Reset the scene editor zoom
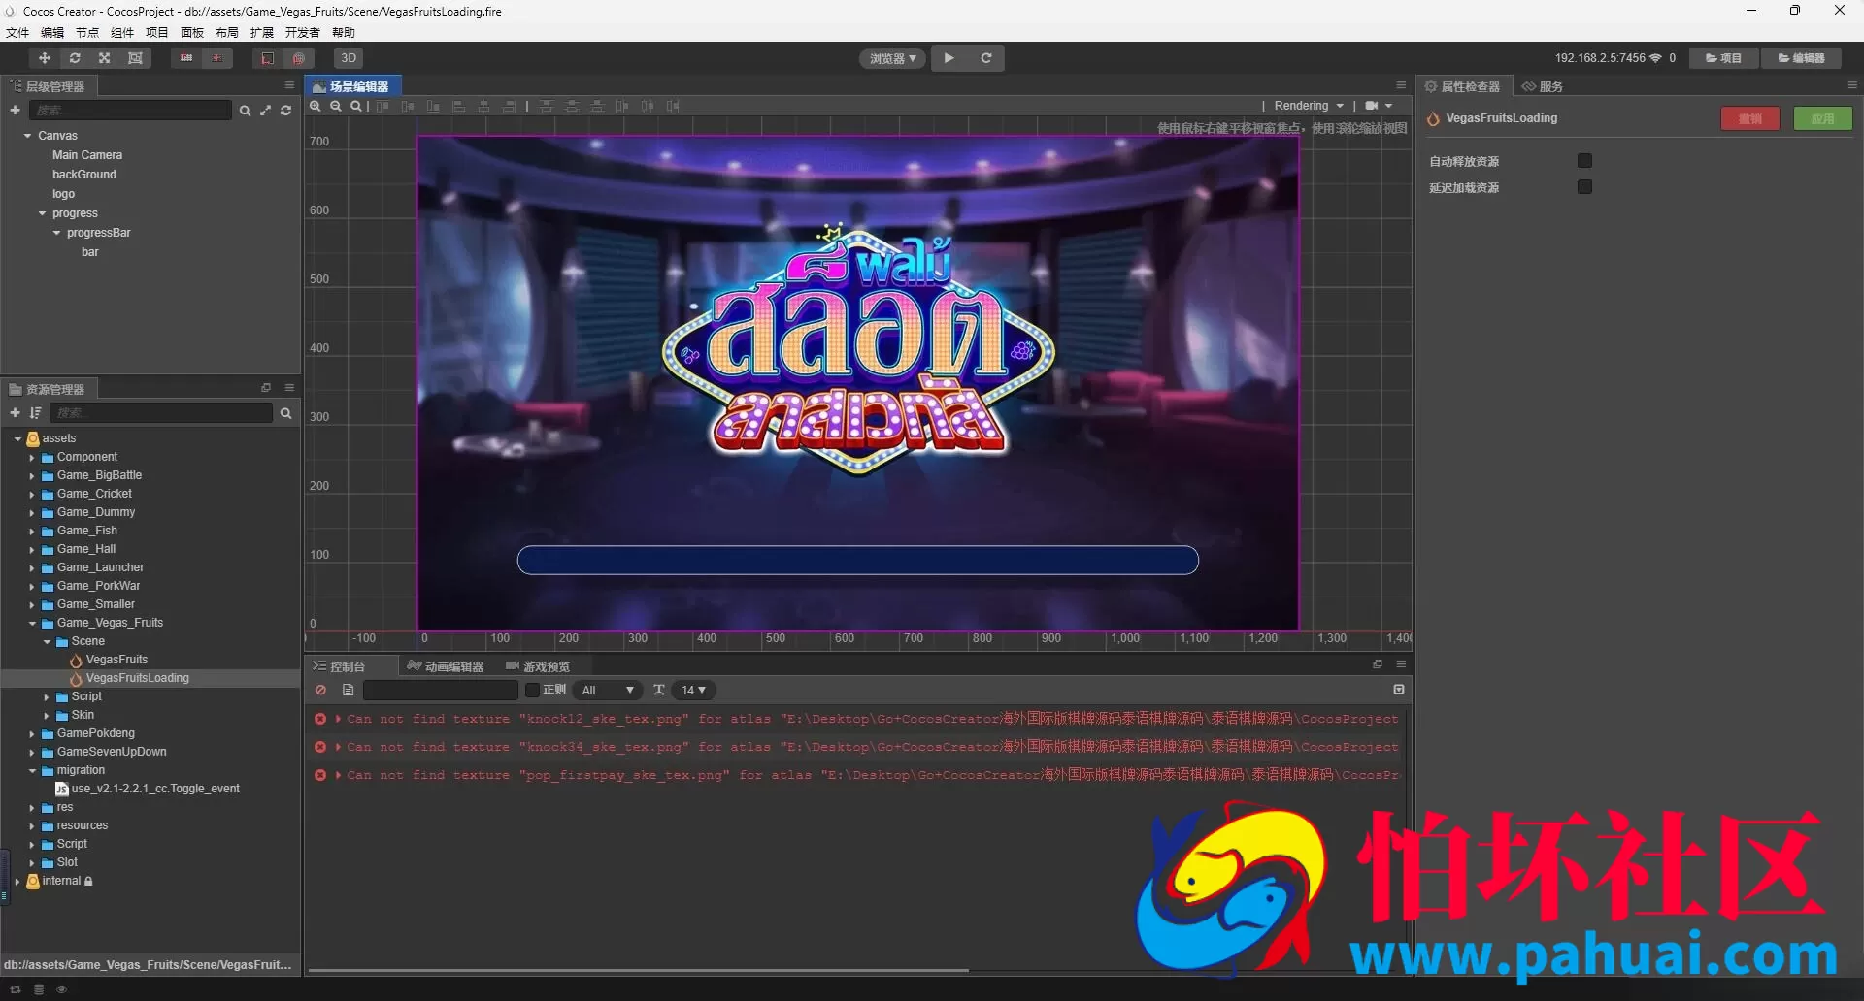Image resolution: width=1864 pixels, height=1001 pixels. (x=356, y=107)
